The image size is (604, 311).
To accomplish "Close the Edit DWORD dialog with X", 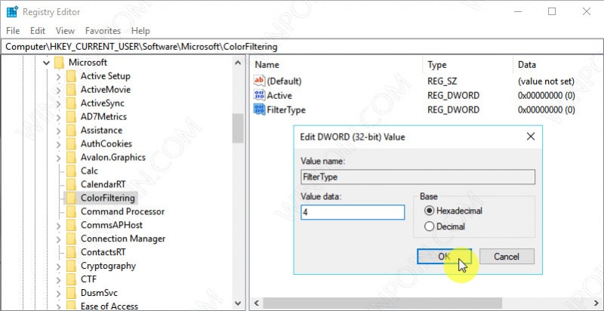I will point(531,137).
